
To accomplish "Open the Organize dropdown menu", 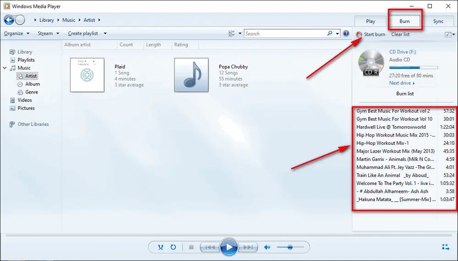I will (16, 33).
